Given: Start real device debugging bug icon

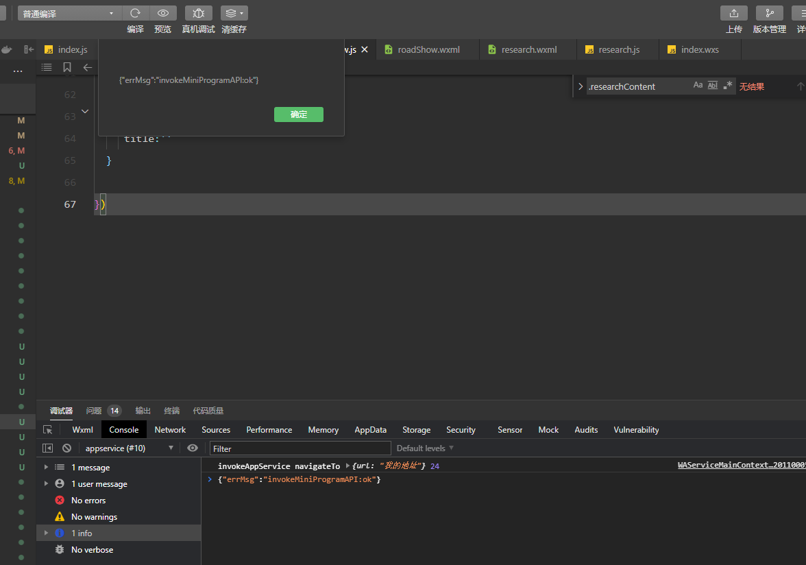Looking at the screenshot, I should [x=199, y=13].
